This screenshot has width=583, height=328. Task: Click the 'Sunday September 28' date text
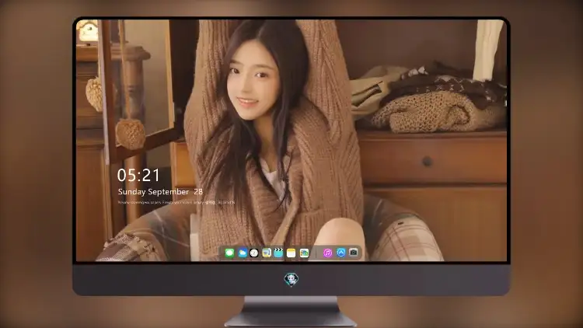click(160, 192)
